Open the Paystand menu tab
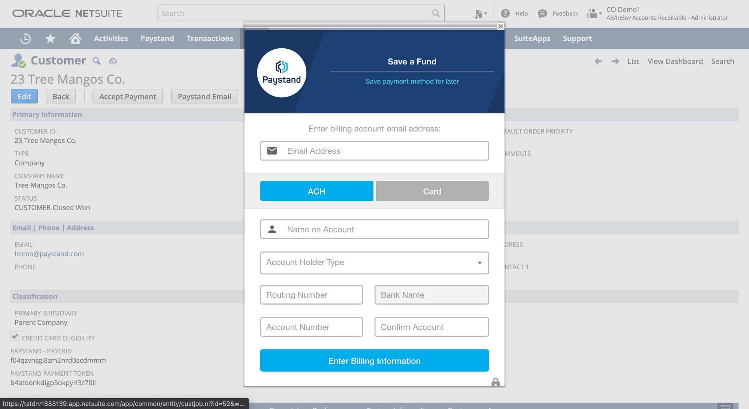This screenshot has width=749, height=409. tap(157, 38)
